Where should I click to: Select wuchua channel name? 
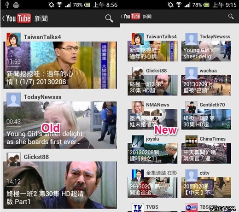pos(208,71)
